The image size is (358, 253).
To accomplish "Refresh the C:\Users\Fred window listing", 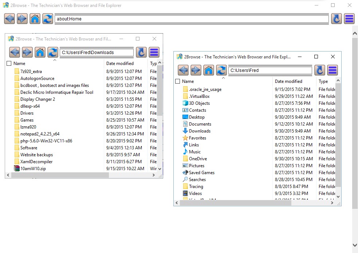I will (222, 70).
